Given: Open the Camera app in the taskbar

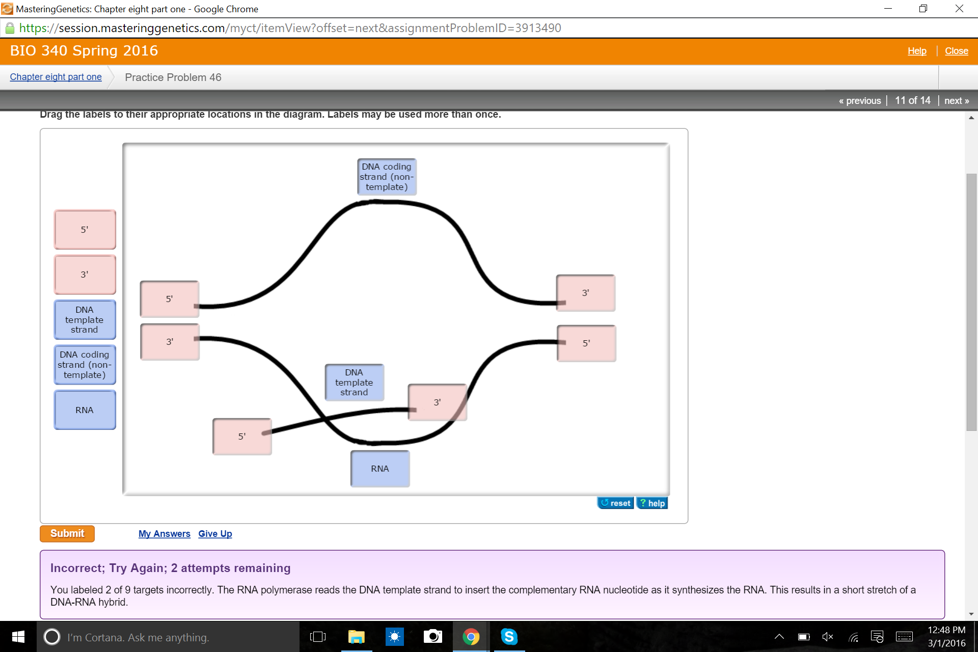Looking at the screenshot, I should tap(433, 637).
